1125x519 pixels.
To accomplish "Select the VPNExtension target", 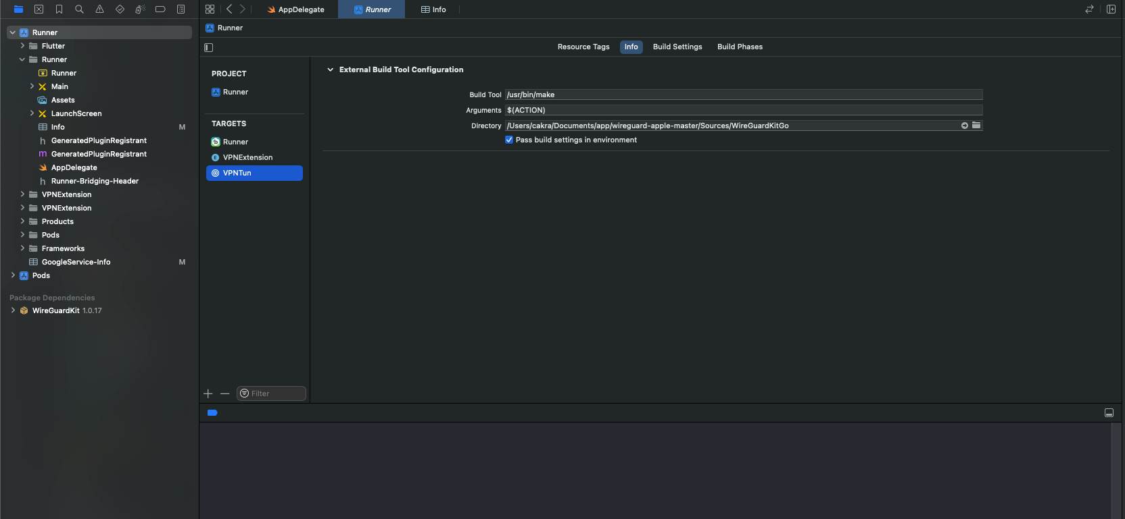I will click(x=247, y=157).
